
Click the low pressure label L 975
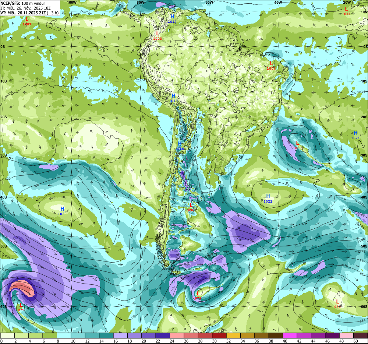point(21,307)
